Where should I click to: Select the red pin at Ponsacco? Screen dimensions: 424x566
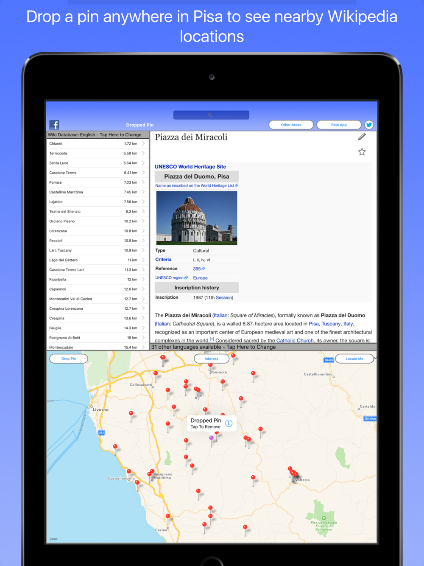click(x=210, y=366)
